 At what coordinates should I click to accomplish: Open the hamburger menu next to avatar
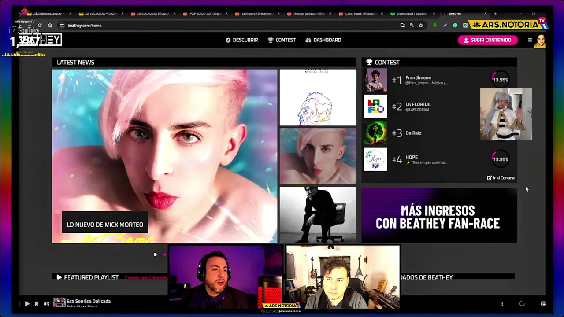point(530,40)
